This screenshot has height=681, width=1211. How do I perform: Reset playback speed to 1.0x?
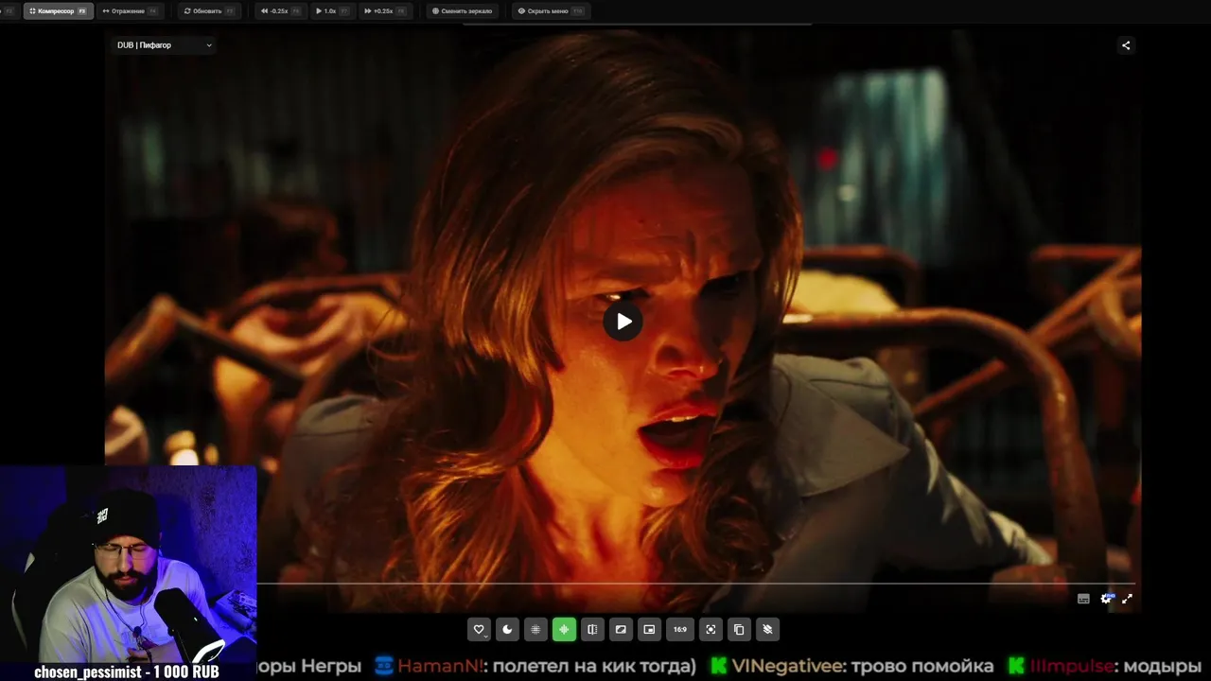pyautogui.click(x=332, y=11)
